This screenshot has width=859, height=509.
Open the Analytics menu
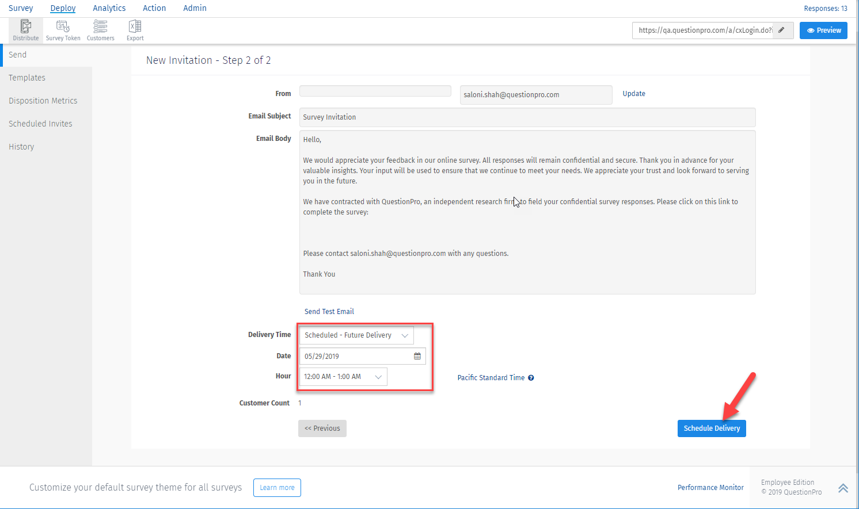point(109,8)
